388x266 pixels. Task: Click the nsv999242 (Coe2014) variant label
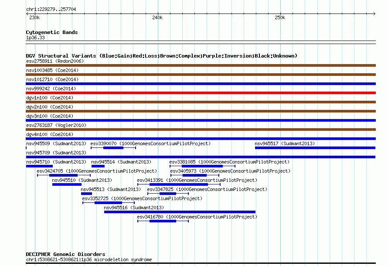tap(51, 89)
